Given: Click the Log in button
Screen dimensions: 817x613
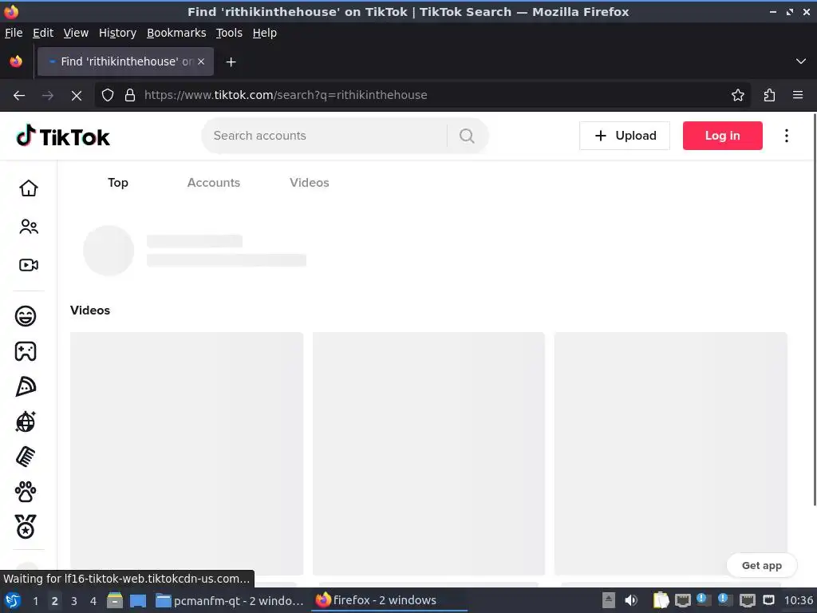Looking at the screenshot, I should (723, 136).
